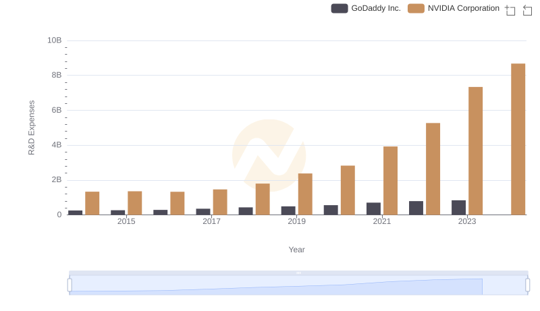Image resolution: width=540 pixels, height=311 pixels.
Task: Select the tallest NVIDIA bar at far right
Action: [518, 139]
